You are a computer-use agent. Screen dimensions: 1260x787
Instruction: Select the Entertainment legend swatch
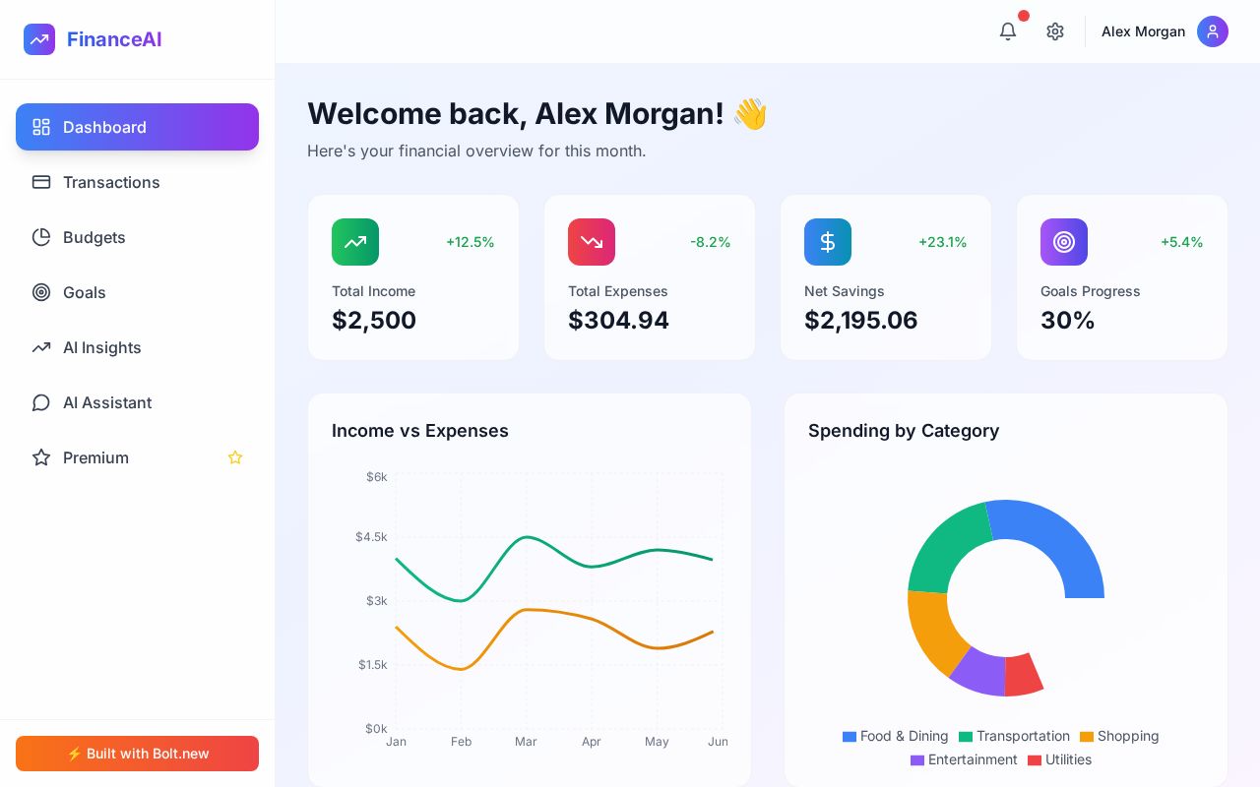pos(917,760)
